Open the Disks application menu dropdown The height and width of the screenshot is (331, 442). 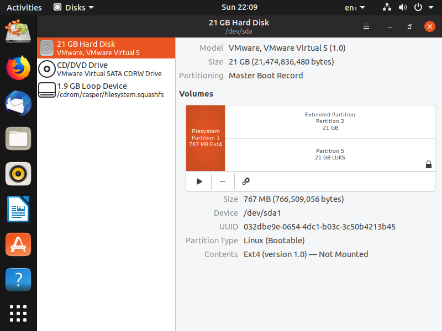click(x=73, y=8)
